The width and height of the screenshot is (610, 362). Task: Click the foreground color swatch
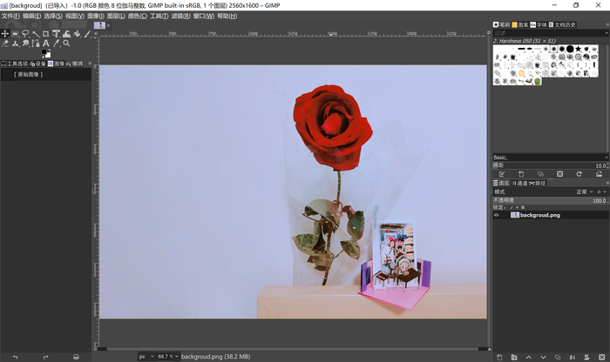tap(44, 53)
